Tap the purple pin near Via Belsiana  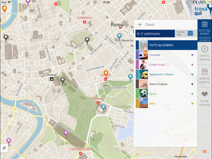tap(28, 3)
